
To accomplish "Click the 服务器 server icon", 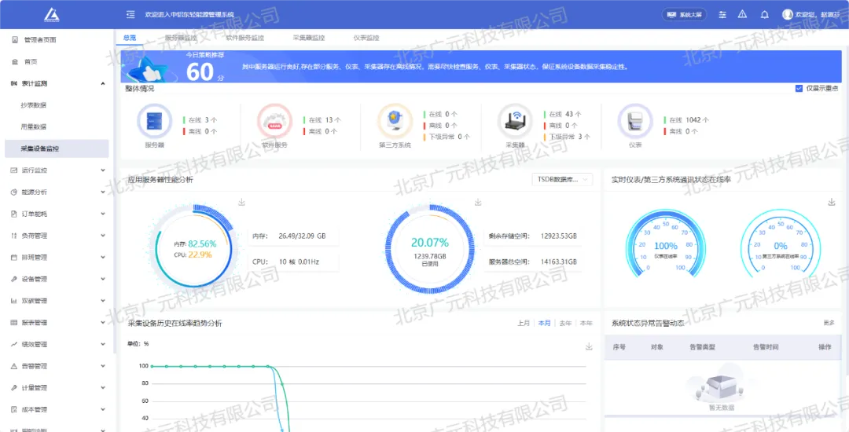I will pyautogui.click(x=154, y=121).
